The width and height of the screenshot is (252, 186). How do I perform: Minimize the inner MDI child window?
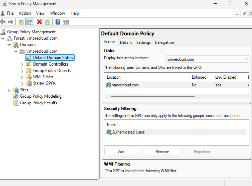click(x=237, y=13)
